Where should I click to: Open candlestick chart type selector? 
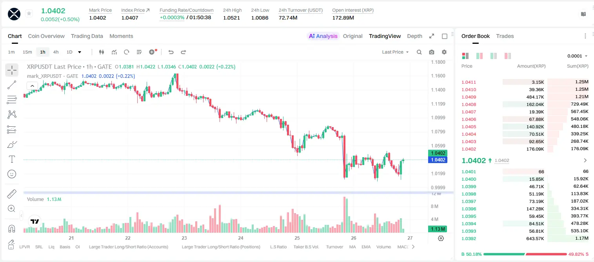coord(102,52)
